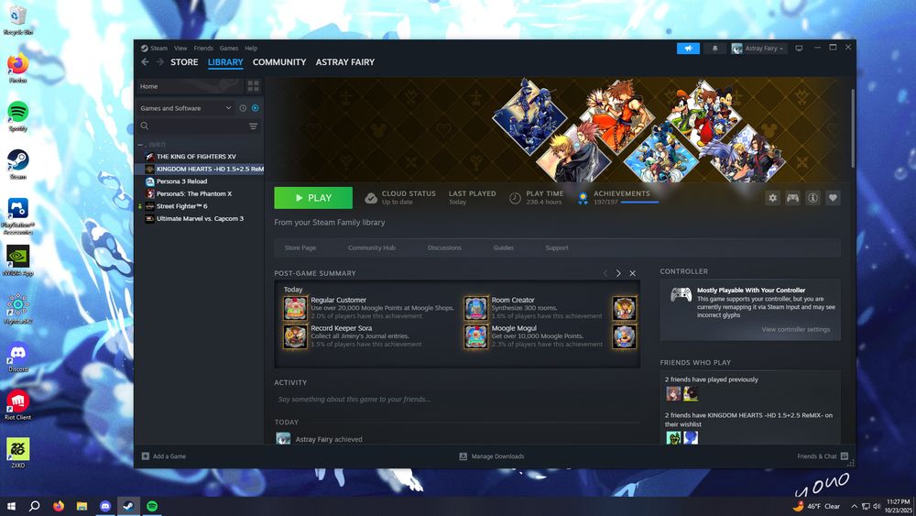Click the library search magnifier icon
This screenshot has height=516, width=916.
[x=145, y=126]
